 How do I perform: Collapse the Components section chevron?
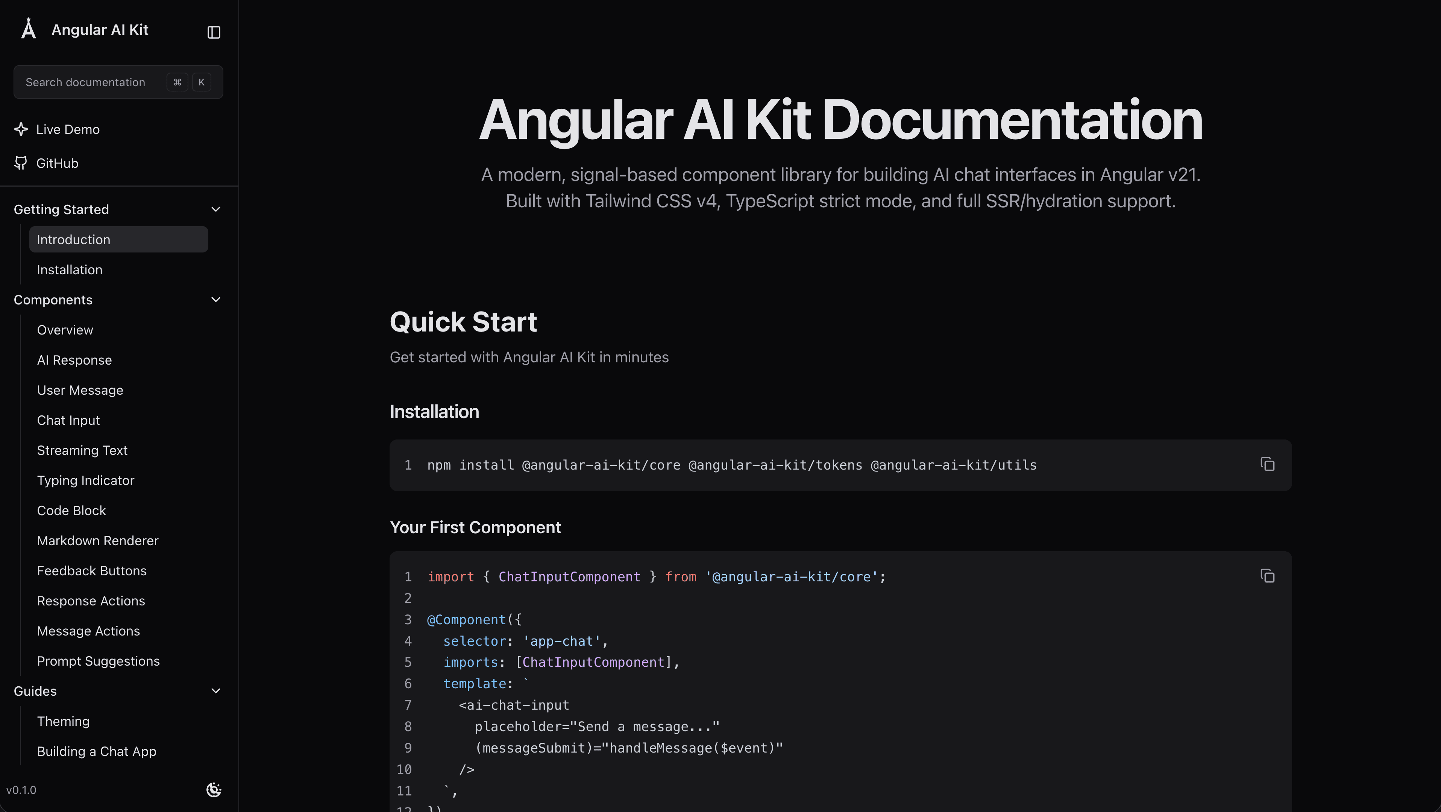(x=216, y=300)
